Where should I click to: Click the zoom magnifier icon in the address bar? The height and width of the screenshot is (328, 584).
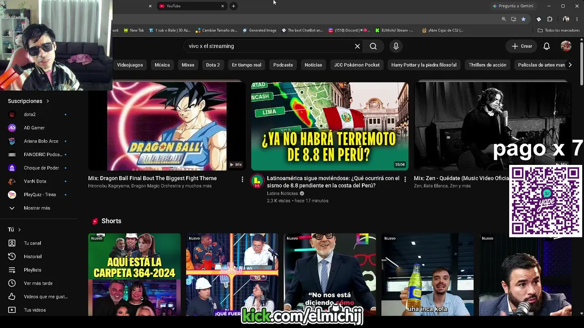[504, 19]
